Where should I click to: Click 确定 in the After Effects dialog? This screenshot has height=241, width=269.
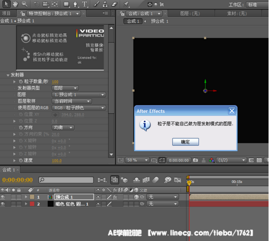point(186,142)
